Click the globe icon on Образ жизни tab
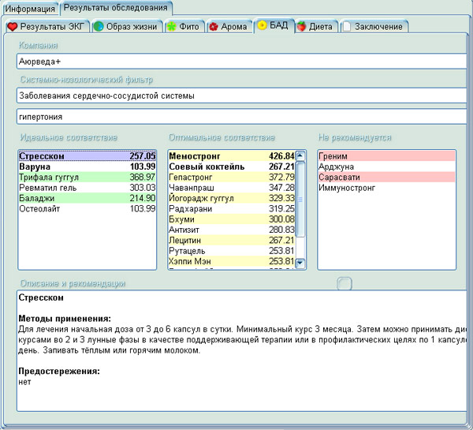 99,27
